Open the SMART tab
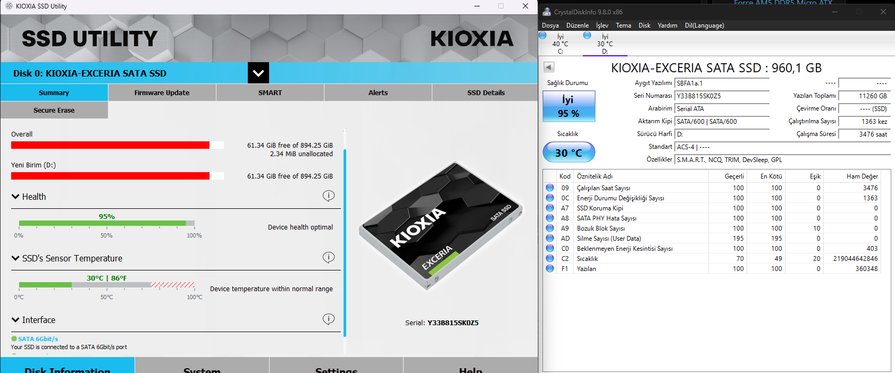895x373 pixels. 270,92
